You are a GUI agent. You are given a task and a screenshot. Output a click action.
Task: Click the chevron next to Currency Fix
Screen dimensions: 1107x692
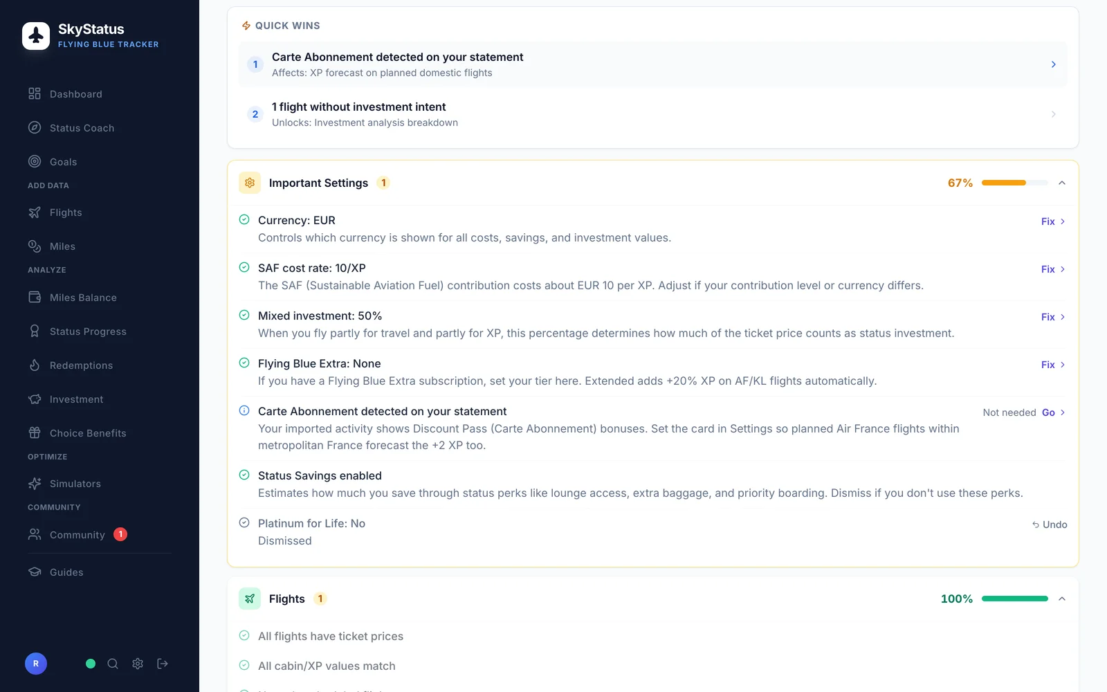pos(1063,221)
